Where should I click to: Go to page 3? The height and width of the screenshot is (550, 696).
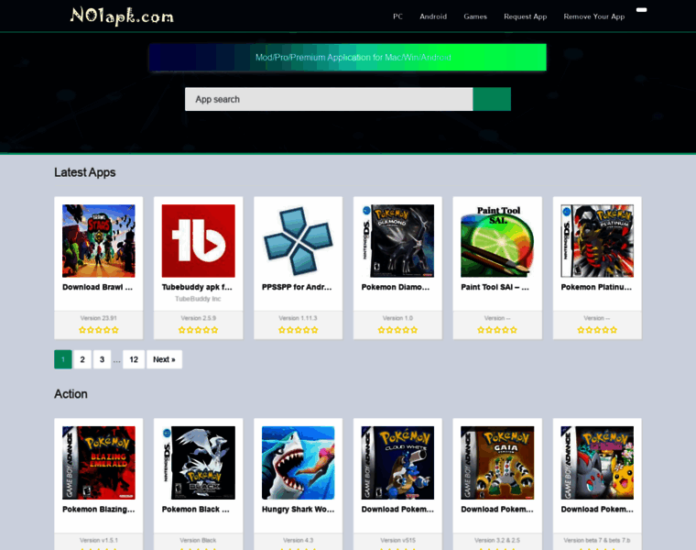(102, 359)
